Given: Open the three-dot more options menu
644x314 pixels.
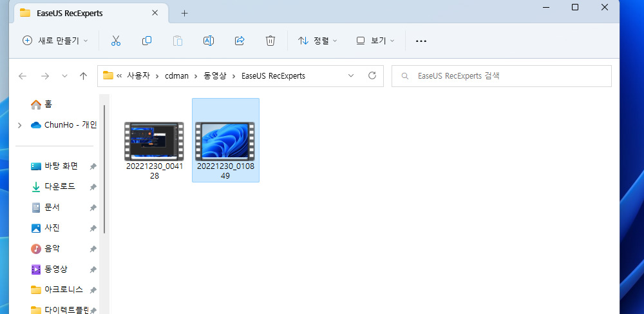Looking at the screenshot, I should click(421, 41).
